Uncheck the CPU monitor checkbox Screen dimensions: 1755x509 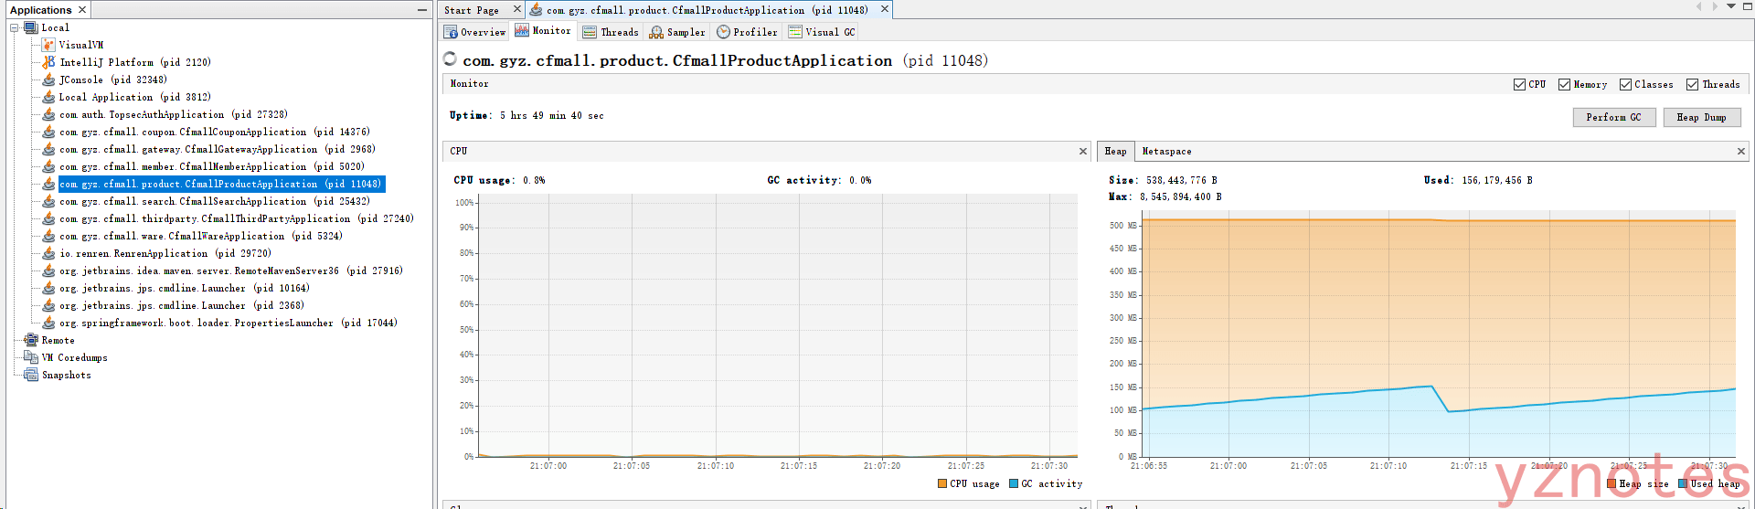click(x=1519, y=84)
